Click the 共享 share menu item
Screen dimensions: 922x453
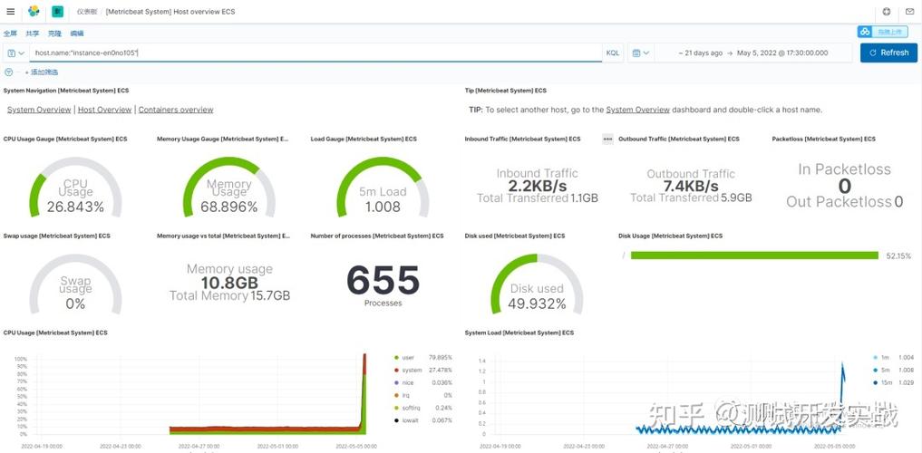pos(33,34)
